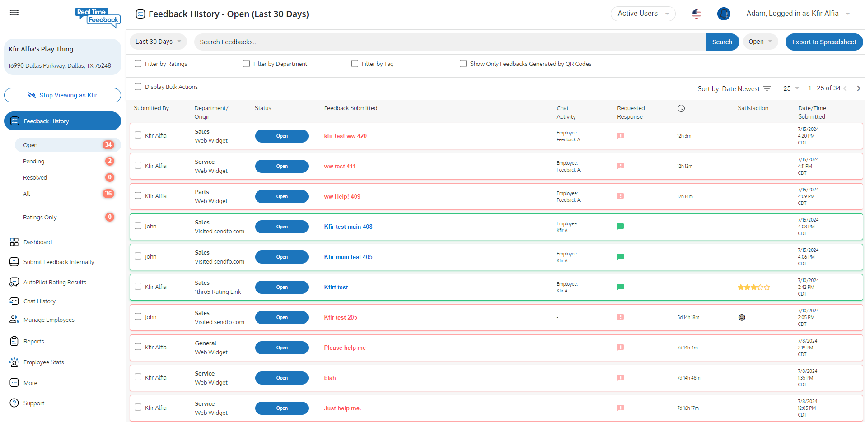Screen dimensions: 865x422
Task: Click the green flag for Kfirt test
Action: pos(620,287)
